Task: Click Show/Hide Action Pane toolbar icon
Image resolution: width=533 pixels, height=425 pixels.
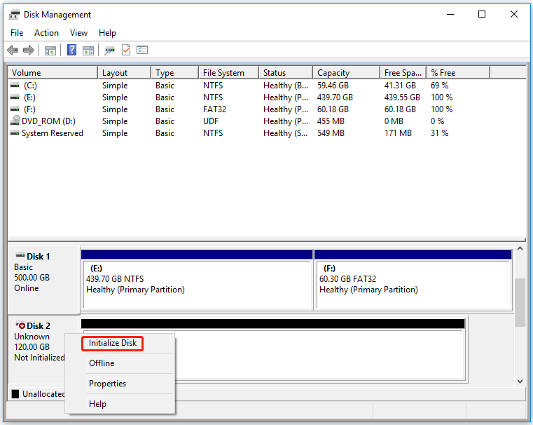Action: (88, 50)
